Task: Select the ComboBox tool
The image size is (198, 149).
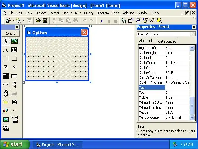Action: tap(6, 76)
